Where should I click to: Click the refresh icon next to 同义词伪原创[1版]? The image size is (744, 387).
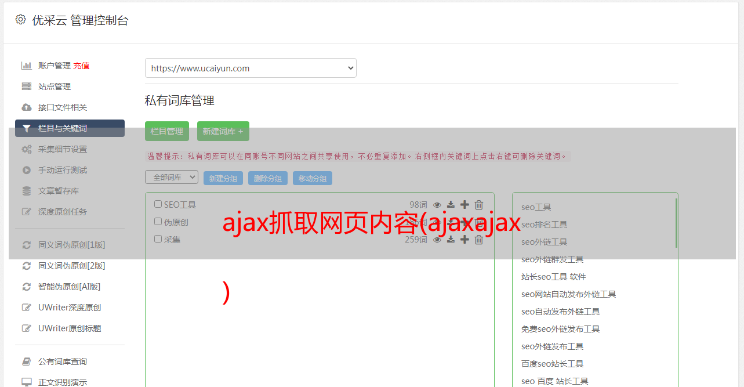27,245
